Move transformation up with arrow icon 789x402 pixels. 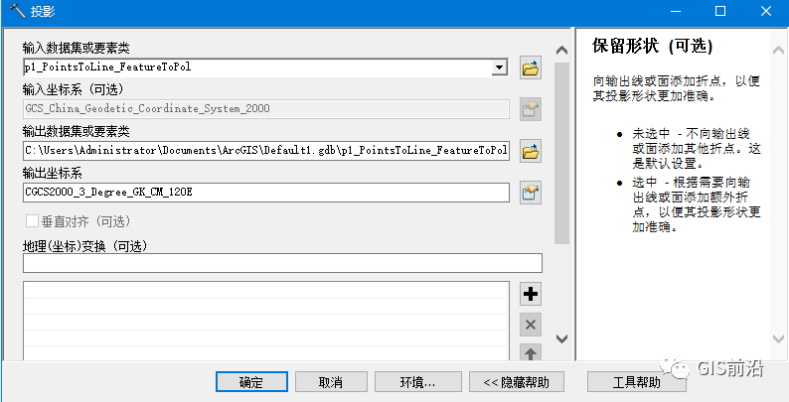(531, 352)
